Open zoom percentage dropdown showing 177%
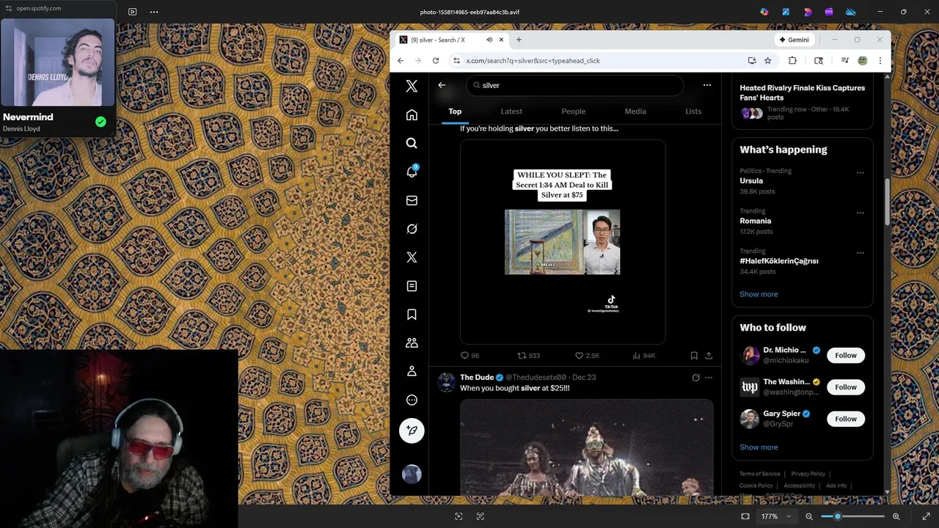This screenshot has height=528, width=939. [x=776, y=516]
